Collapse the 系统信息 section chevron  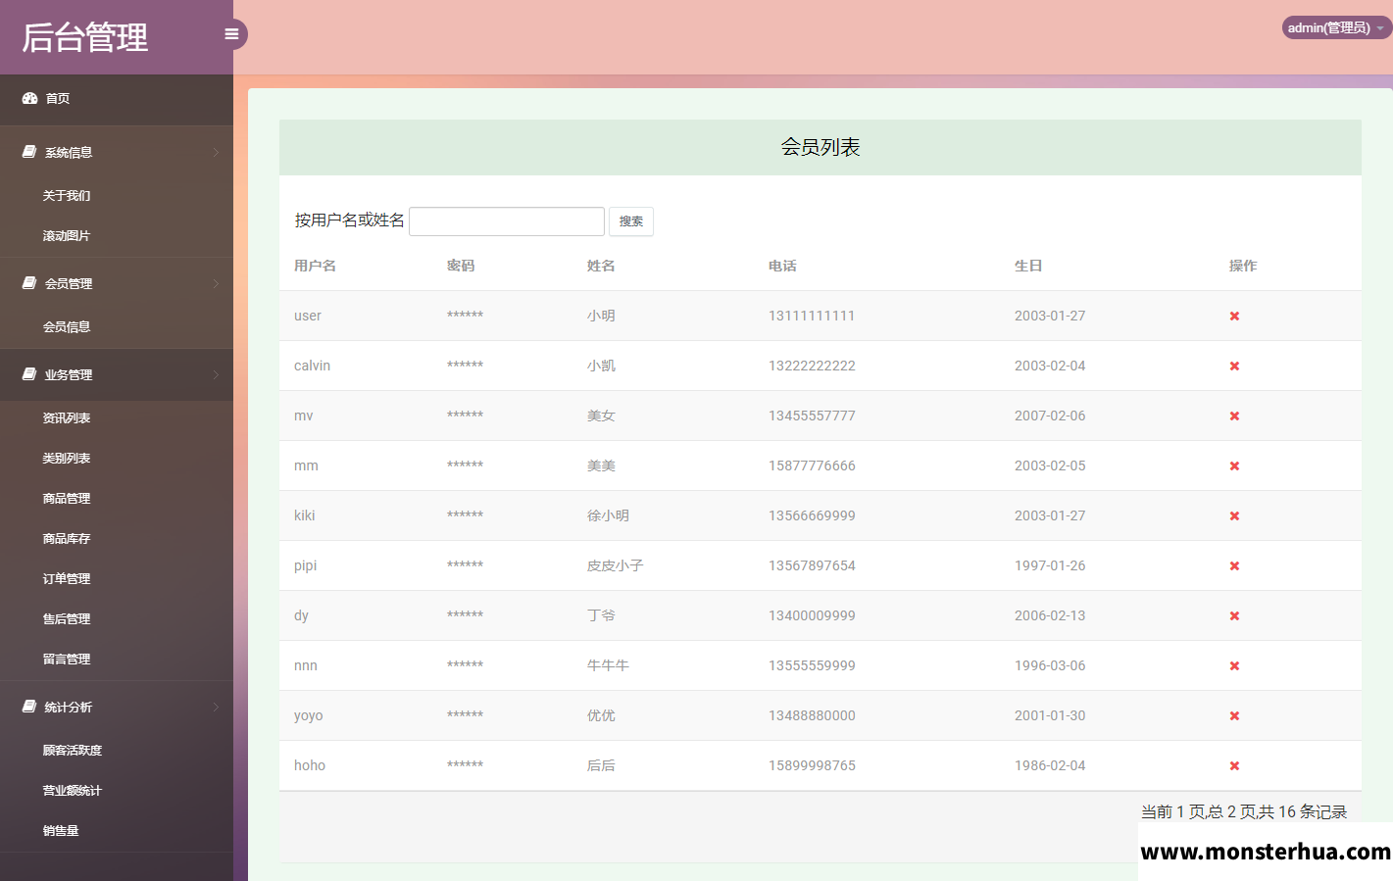pyautogui.click(x=216, y=152)
